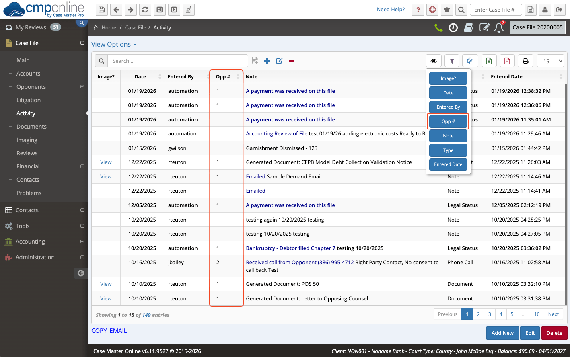Toggle Opp # column visibility
Screen dimensions: 570x357
pyautogui.click(x=448, y=121)
